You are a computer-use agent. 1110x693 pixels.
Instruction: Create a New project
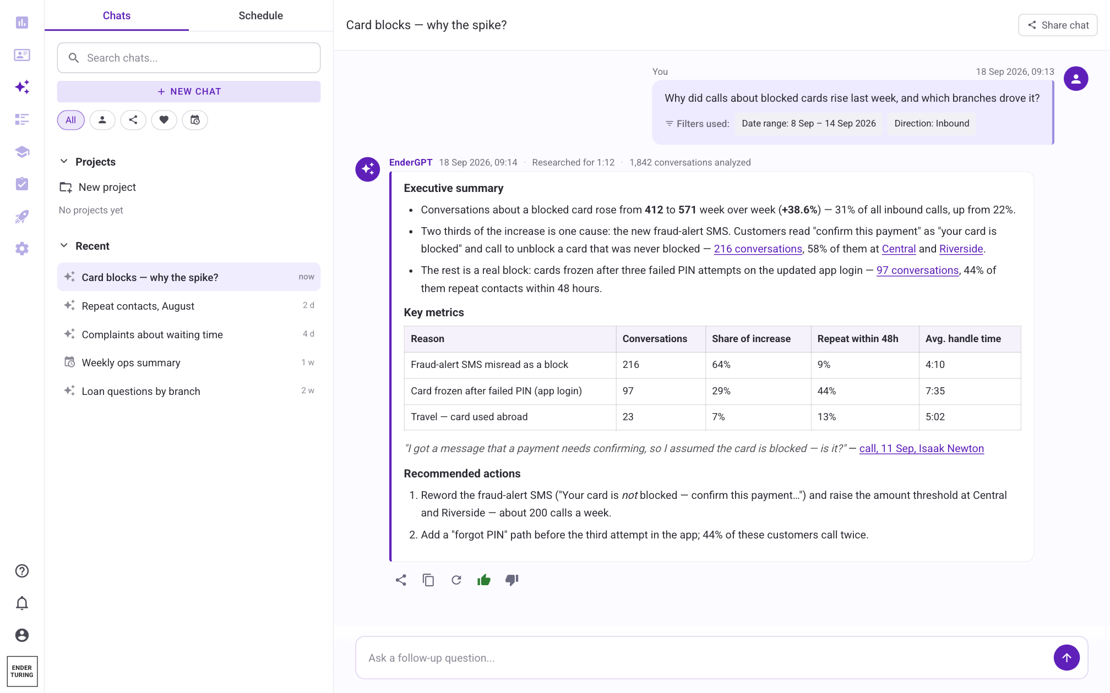click(98, 187)
